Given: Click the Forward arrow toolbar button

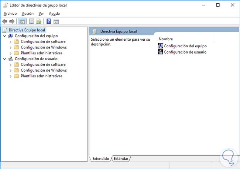Looking at the screenshot, I should coord(12,21).
